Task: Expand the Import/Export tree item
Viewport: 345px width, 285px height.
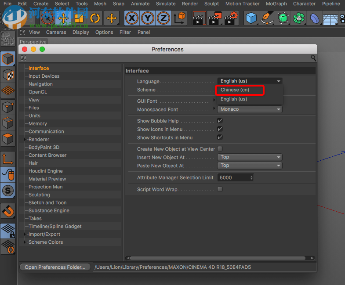Action: (x=25, y=234)
